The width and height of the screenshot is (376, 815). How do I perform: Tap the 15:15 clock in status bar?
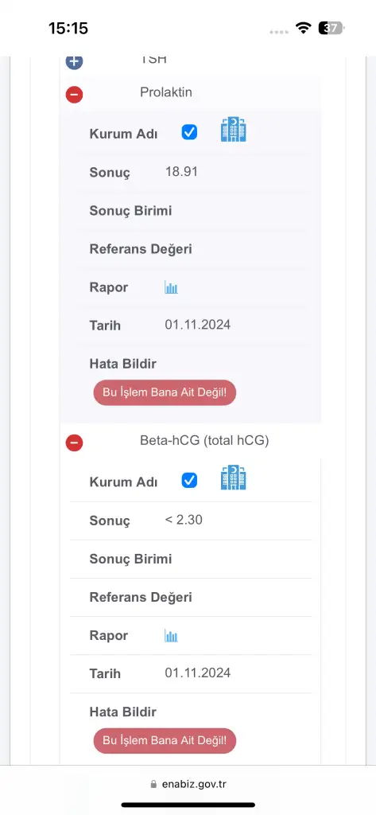68,28
